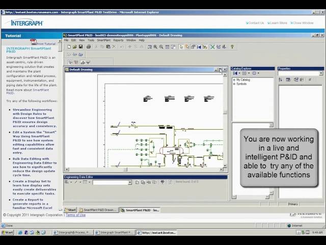The height and width of the screenshot is (245, 326).
Task: Click the Zoom Out magnifier icon
Action: [161, 47]
